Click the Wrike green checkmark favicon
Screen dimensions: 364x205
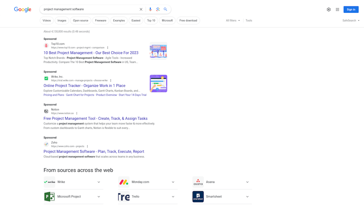[46, 78]
